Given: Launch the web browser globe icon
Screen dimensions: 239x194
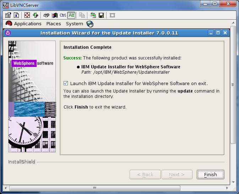Looking at the screenshot, I should (90, 24).
